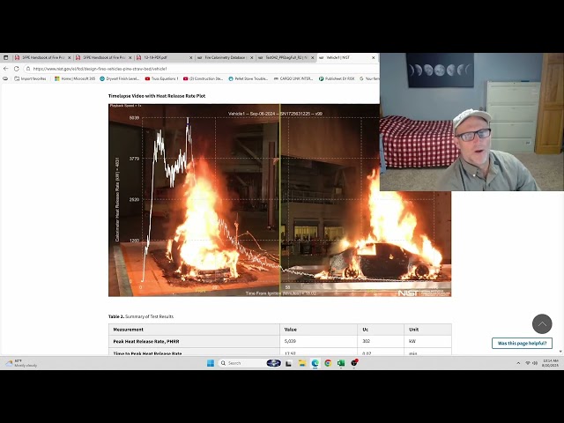This screenshot has height=423, width=564.
Task: Open the tab actions menu icon
Action: [x=5, y=57]
